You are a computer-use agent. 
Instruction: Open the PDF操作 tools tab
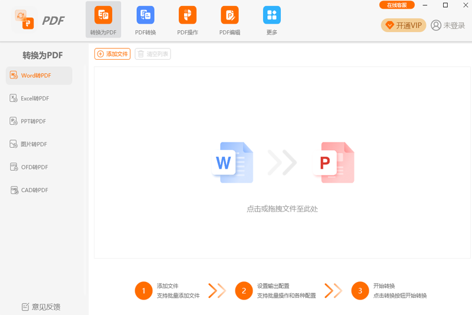pyautogui.click(x=188, y=15)
